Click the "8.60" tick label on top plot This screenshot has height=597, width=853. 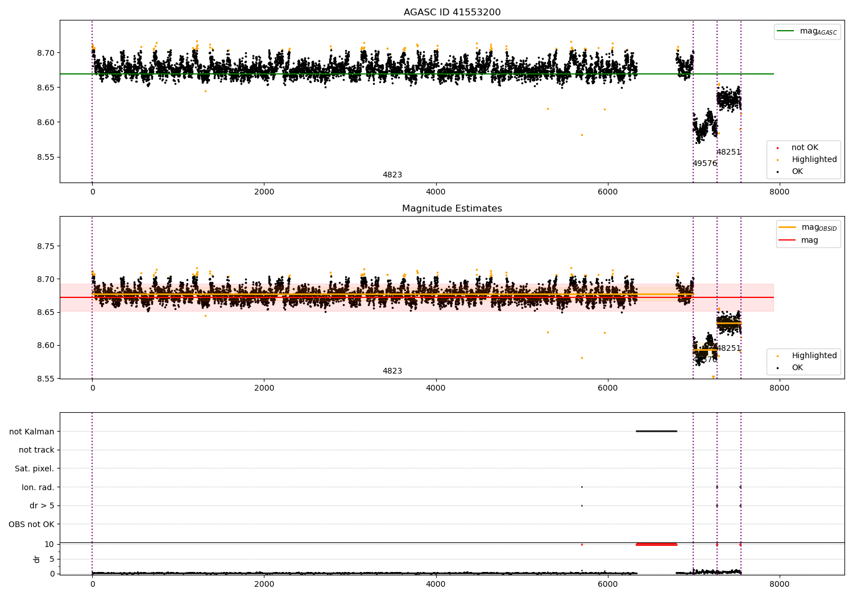tap(45, 122)
